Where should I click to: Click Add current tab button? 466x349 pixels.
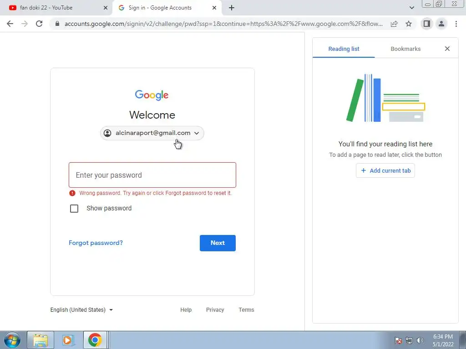[x=385, y=171]
